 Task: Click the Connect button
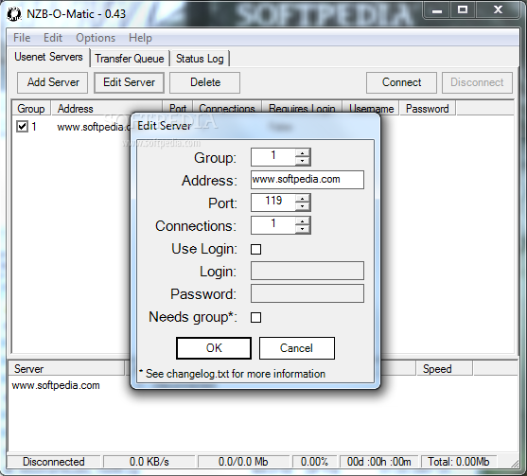[401, 82]
